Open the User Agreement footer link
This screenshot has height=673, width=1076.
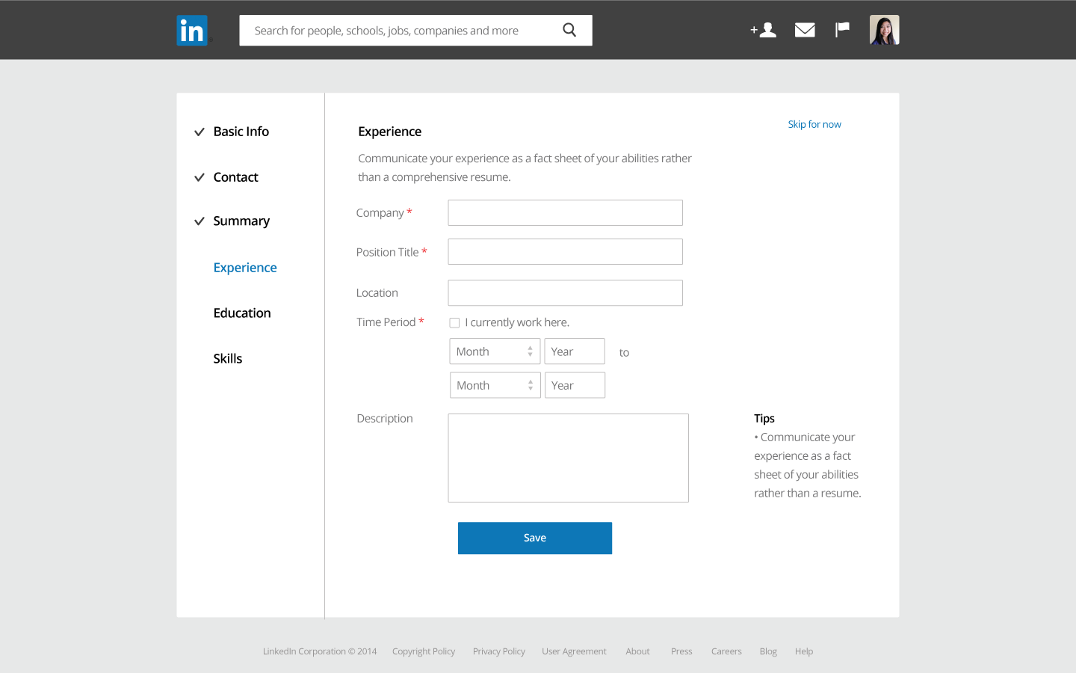pyautogui.click(x=574, y=652)
